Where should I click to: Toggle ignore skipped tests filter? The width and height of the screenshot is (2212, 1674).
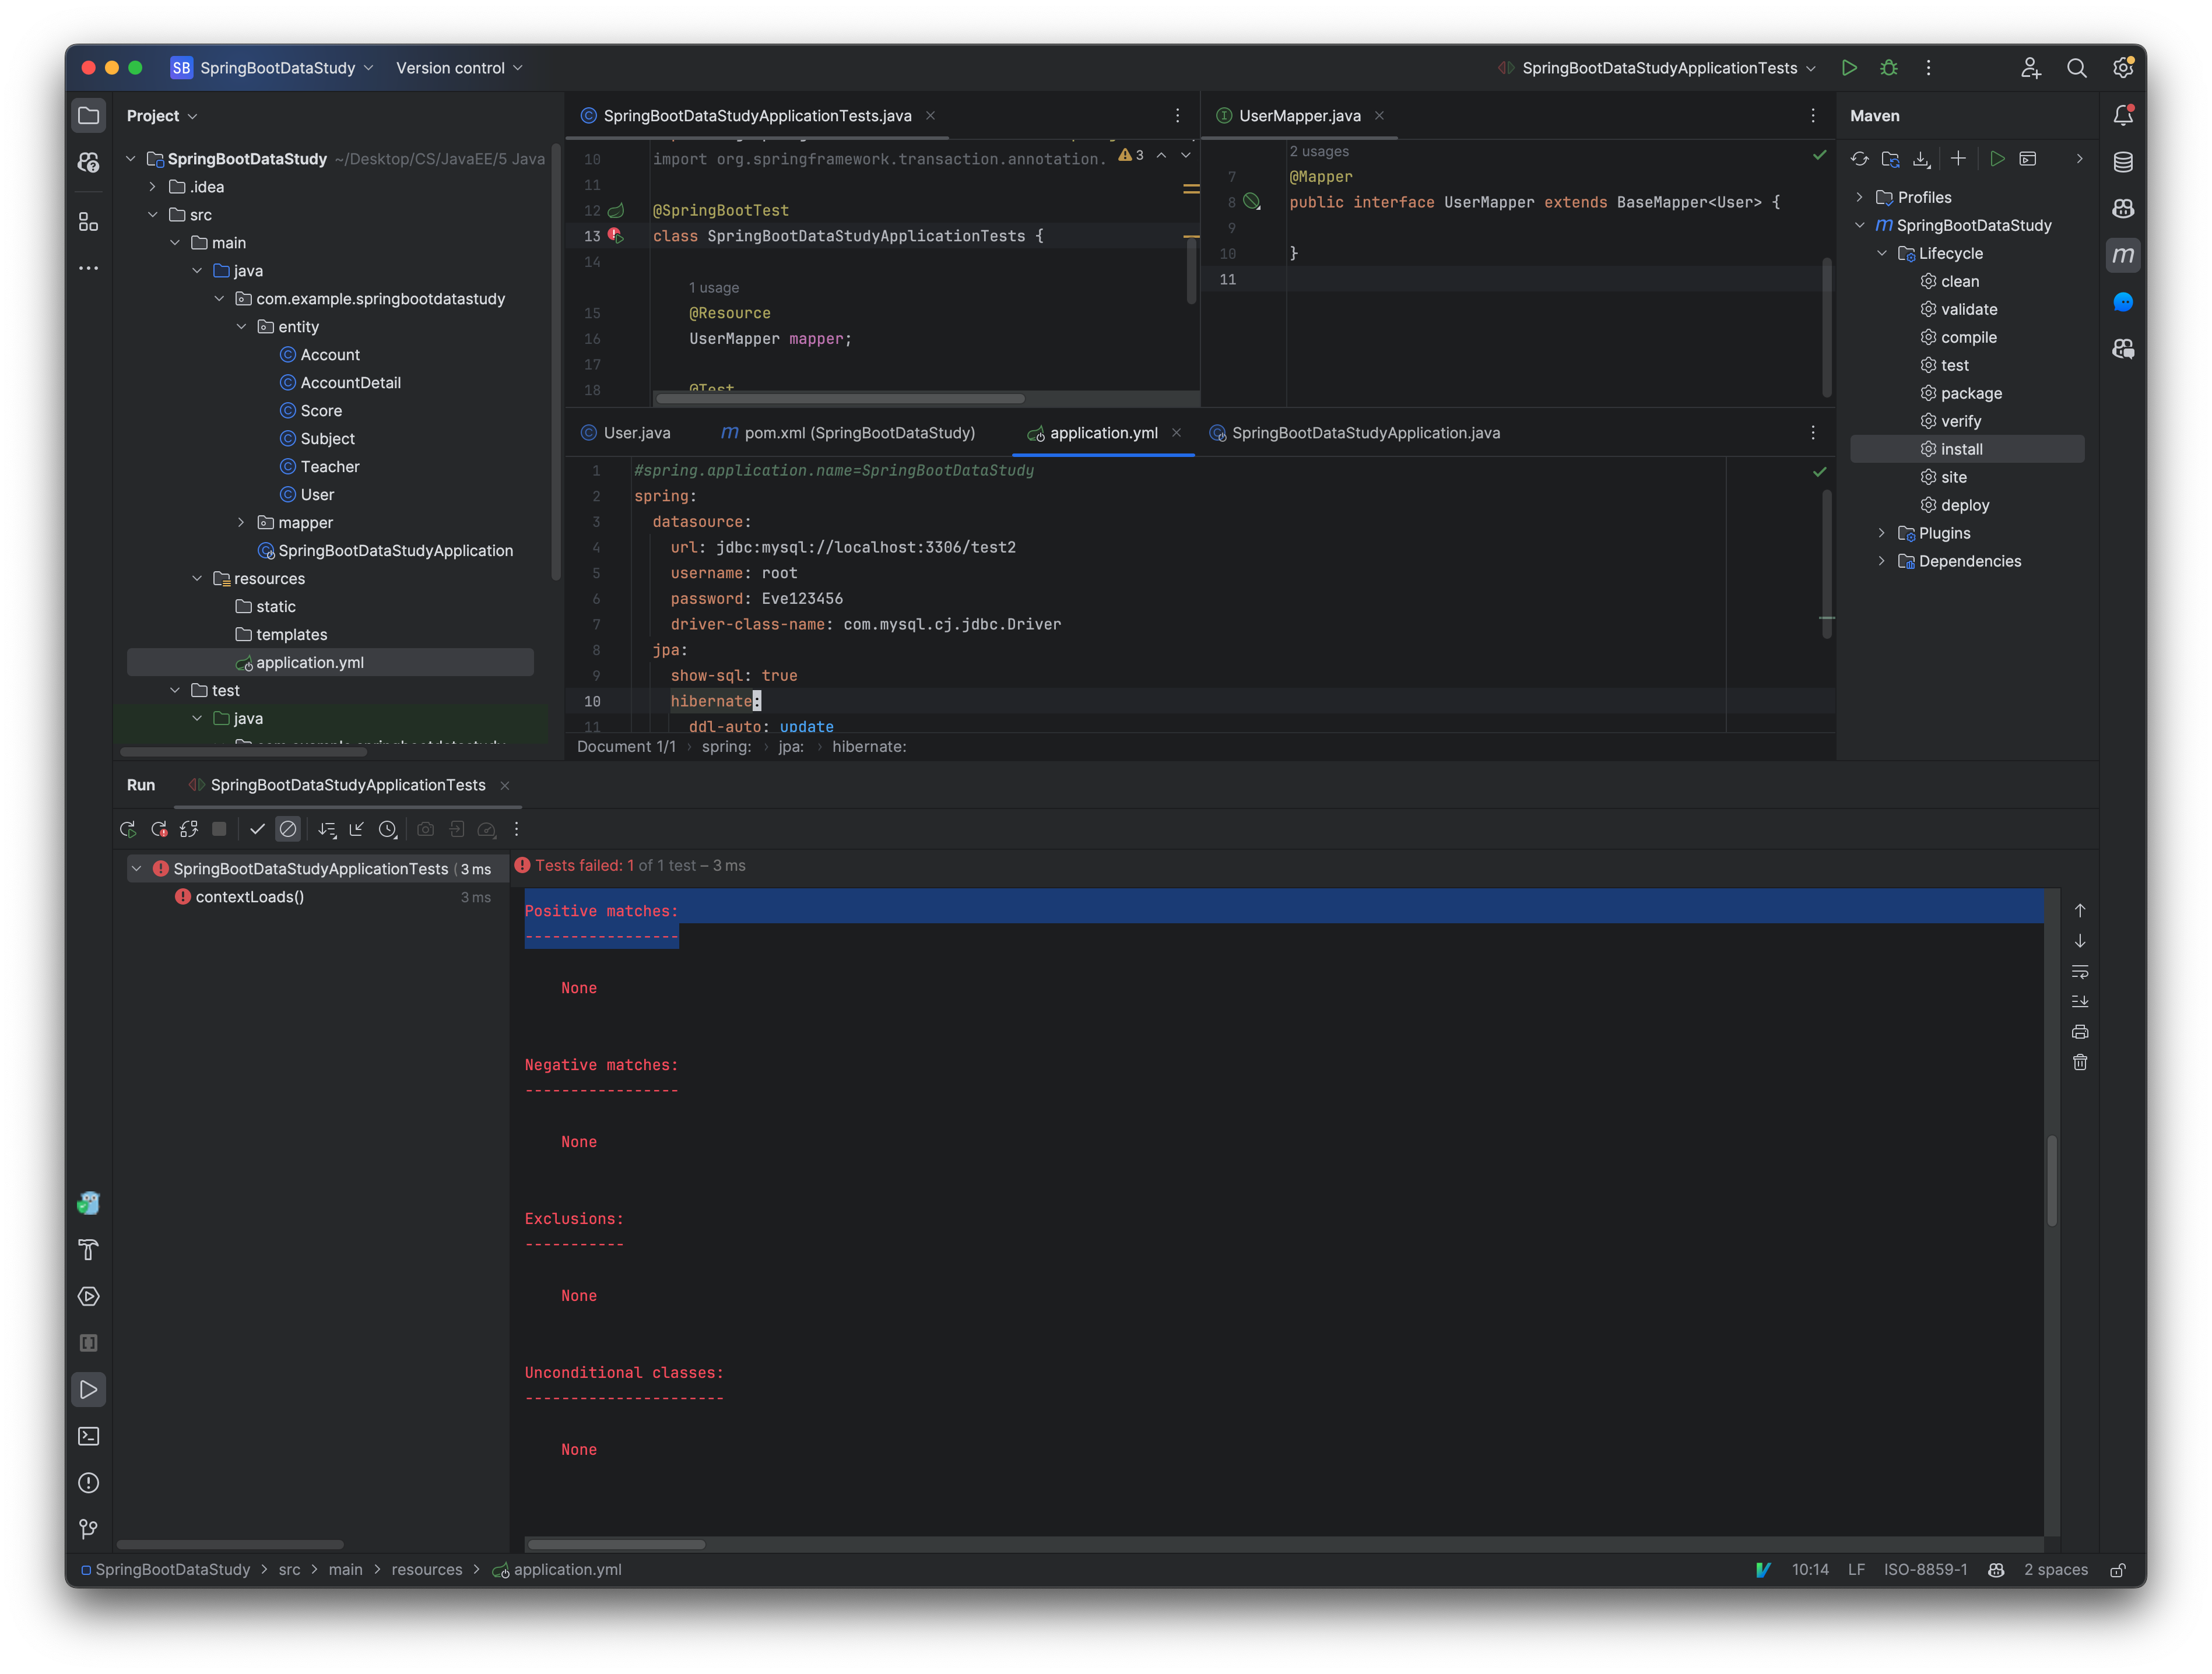coord(288,829)
